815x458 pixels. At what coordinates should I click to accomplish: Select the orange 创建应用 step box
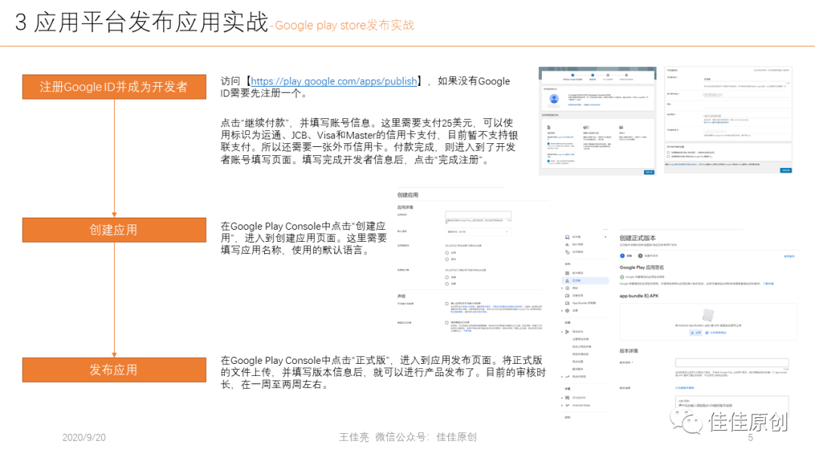[x=115, y=230]
